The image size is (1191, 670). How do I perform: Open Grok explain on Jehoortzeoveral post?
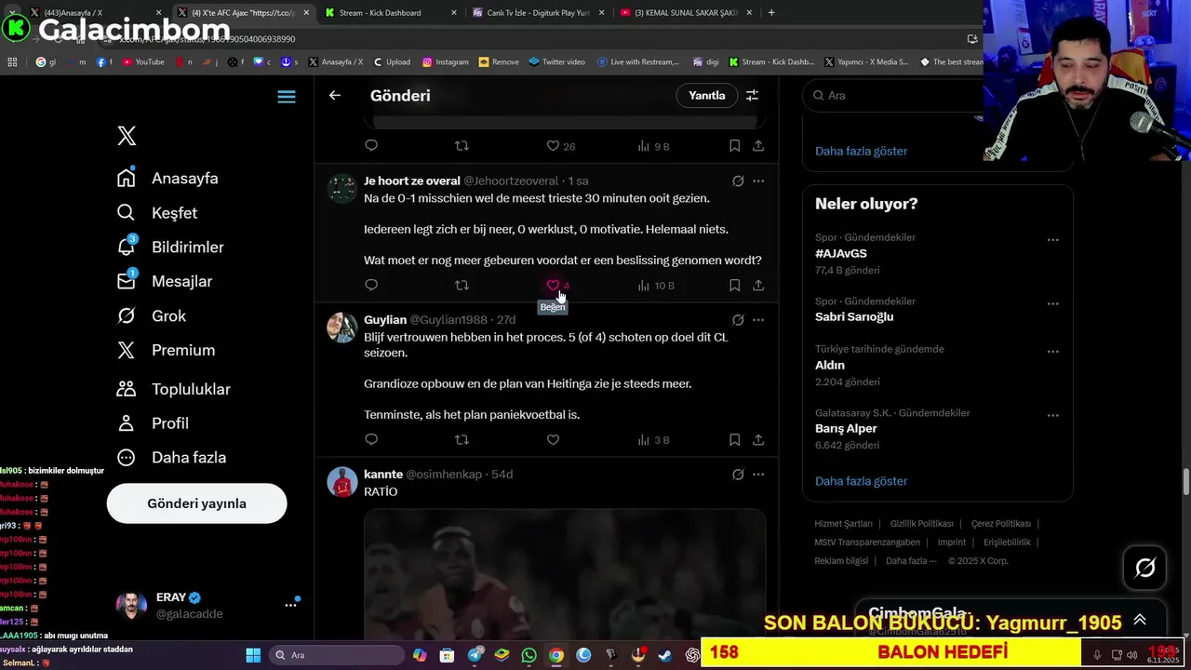738,181
